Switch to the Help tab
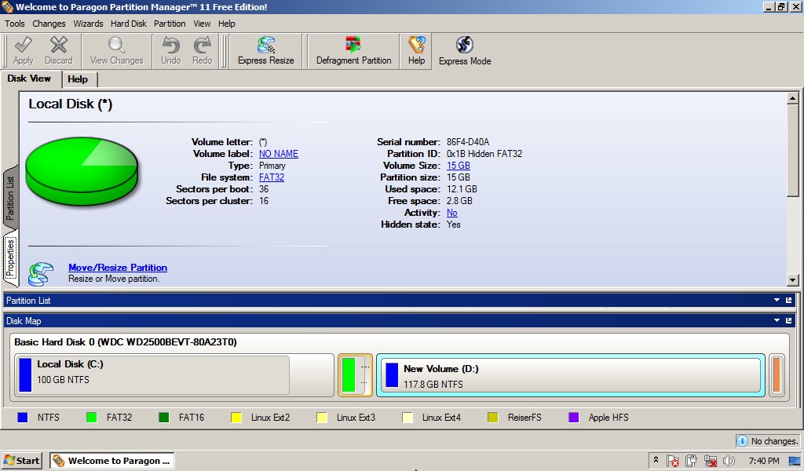This screenshot has height=471, width=804. [x=78, y=79]
